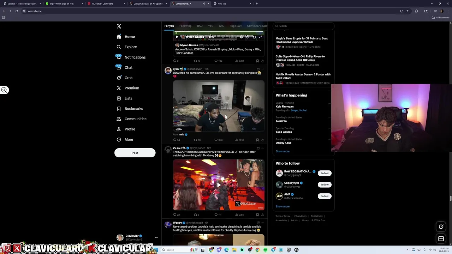Bookmark the Jack Doherty N3on post
The image size is (452, 254).
point(257,214)
